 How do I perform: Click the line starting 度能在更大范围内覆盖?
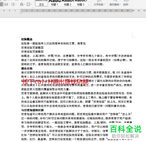click(x=46, y=89)
